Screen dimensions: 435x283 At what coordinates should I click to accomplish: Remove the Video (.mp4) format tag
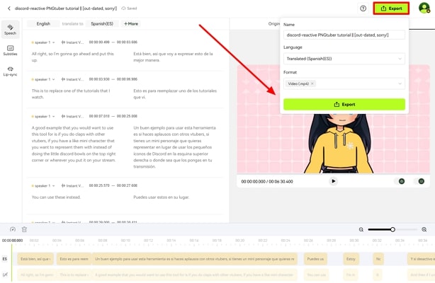point(312,83)
